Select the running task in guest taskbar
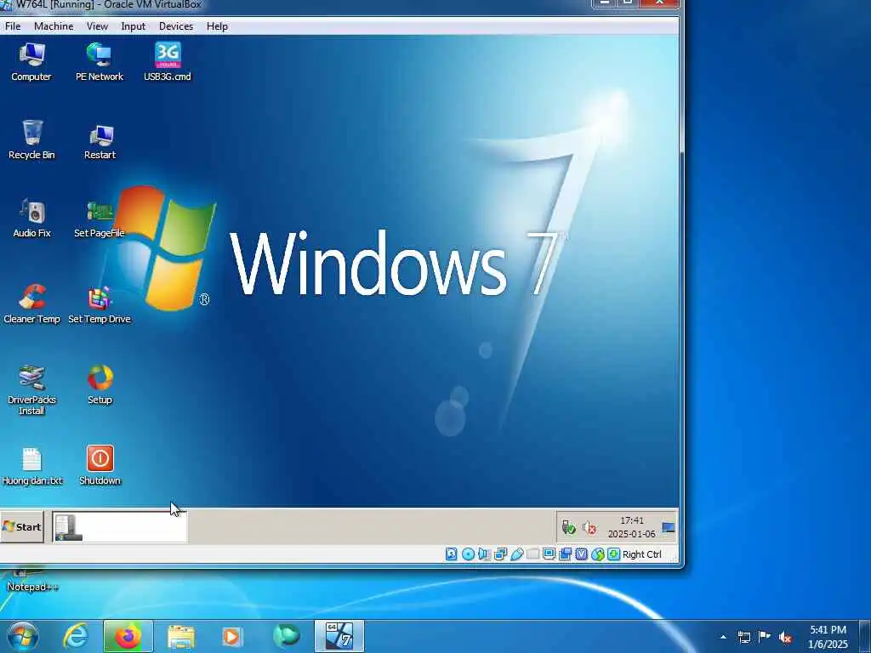The height and width of the screenshot is (653, 871). (120, 527)
